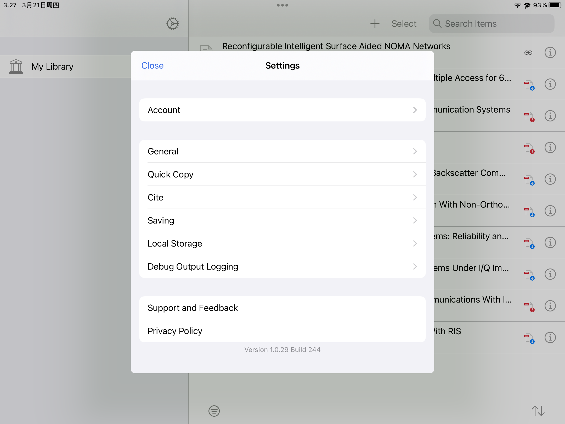Screen dimensions: 565x424
Task: Open Cite settings row
Action: pos(282,197)
